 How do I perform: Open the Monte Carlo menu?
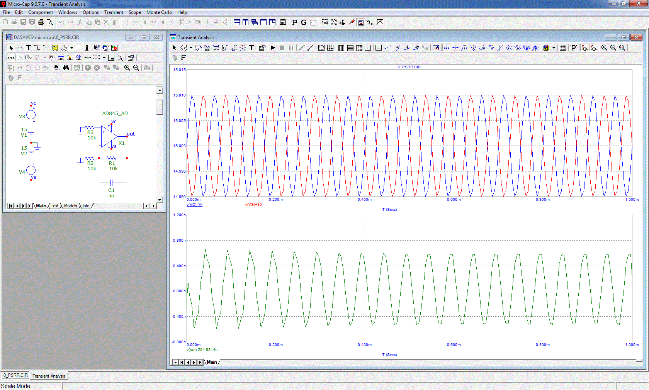159,12
